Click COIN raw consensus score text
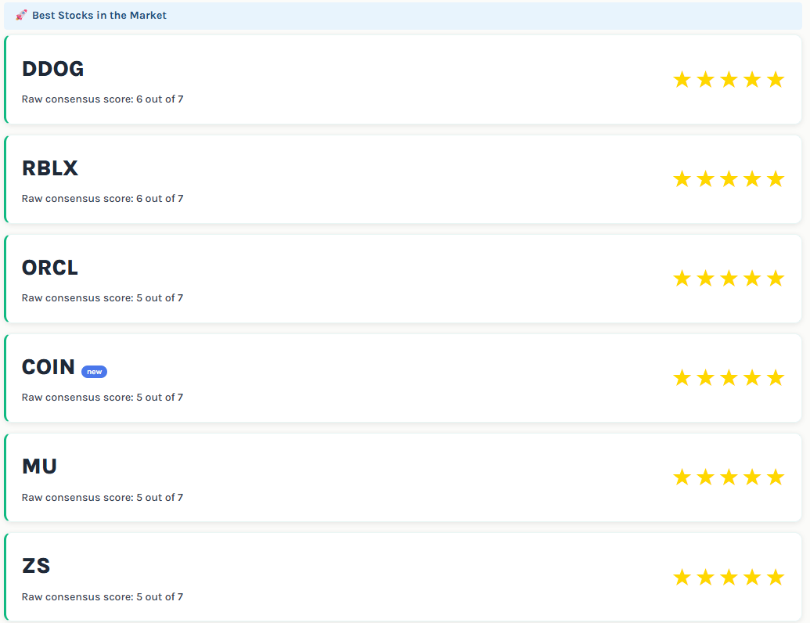The width and height of the screenshot is (810, 623). pos(103,398)
